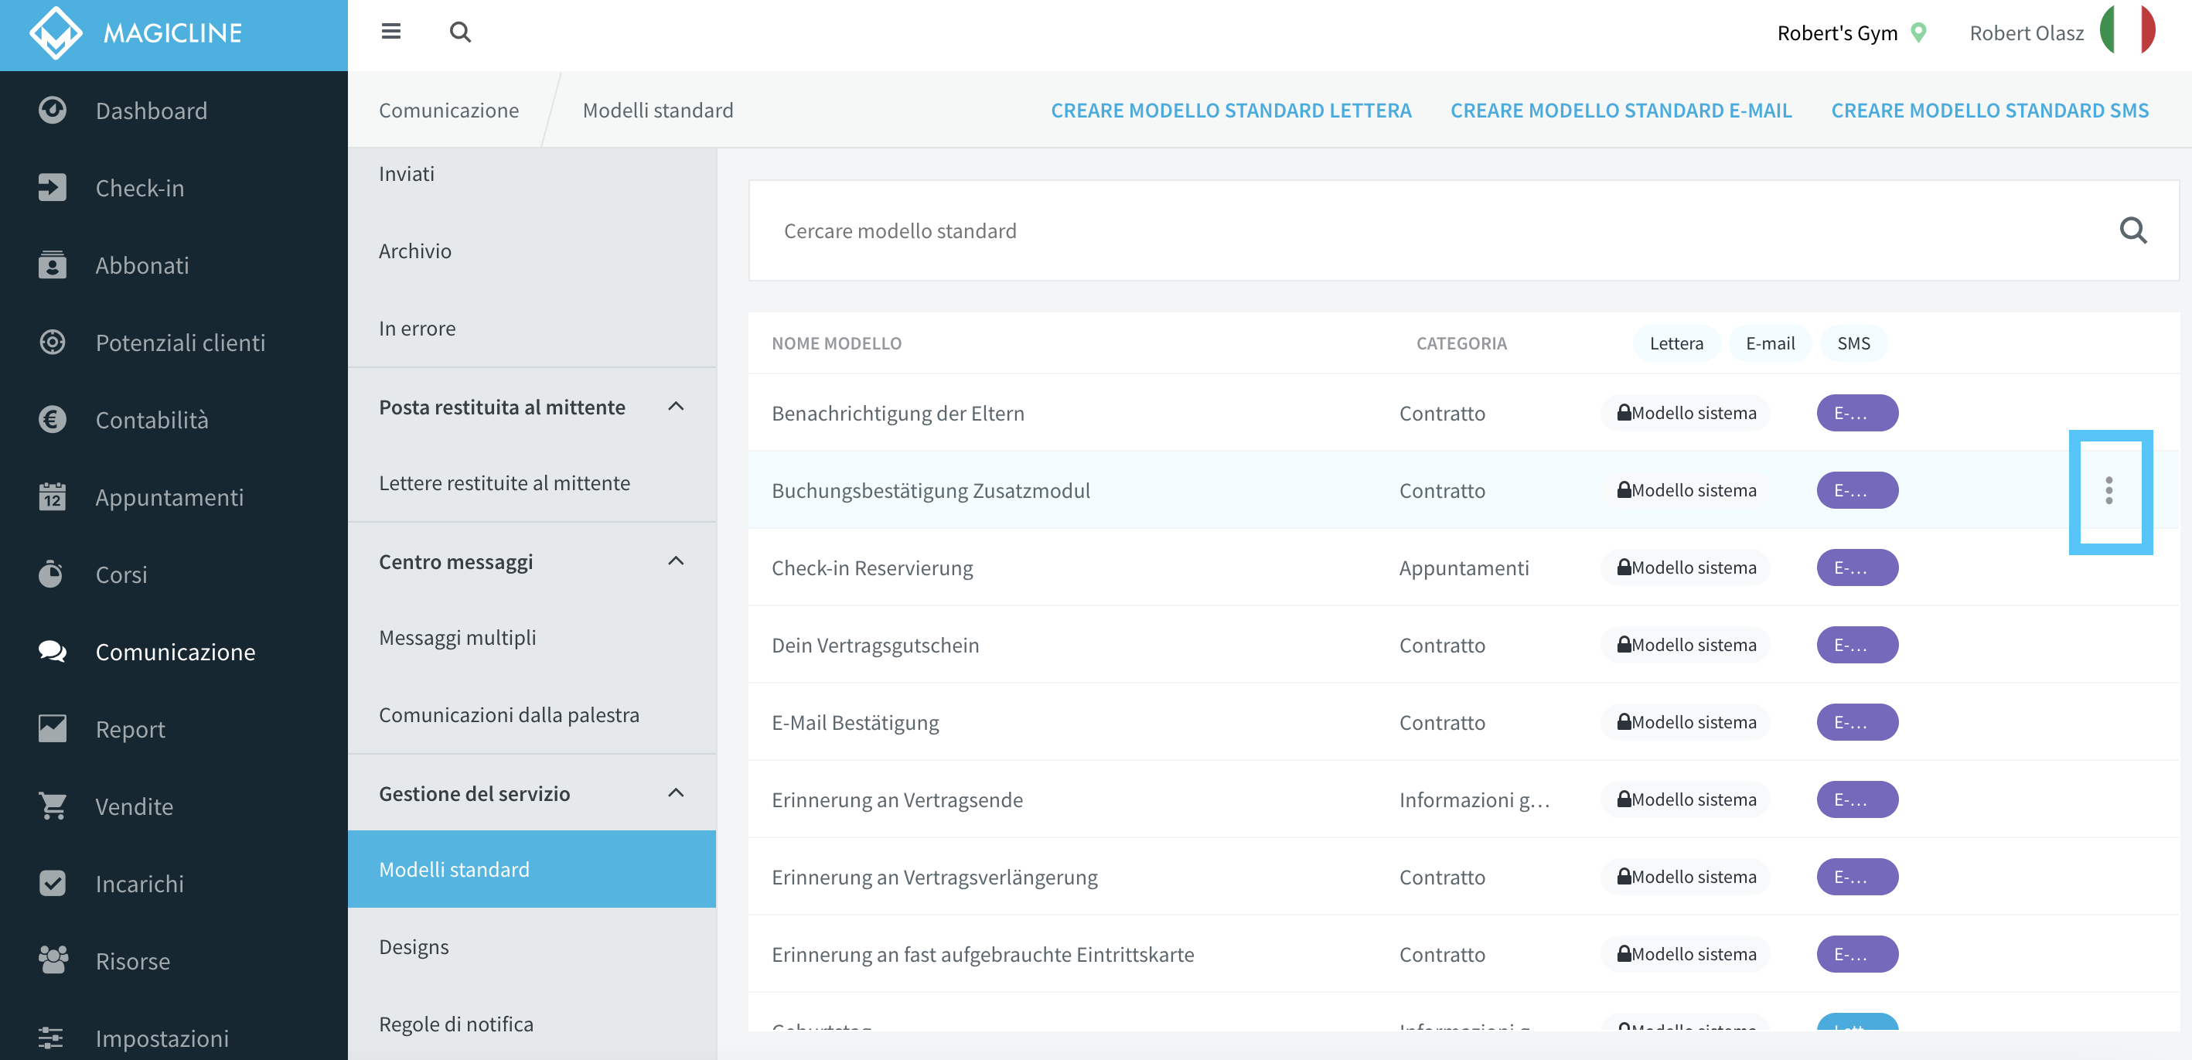Viewport: 2192px width, 1060px height.
Task: Open three-dot menu for Buchungsbestätigung Zusatzmodul
Action: point(2108,491)
